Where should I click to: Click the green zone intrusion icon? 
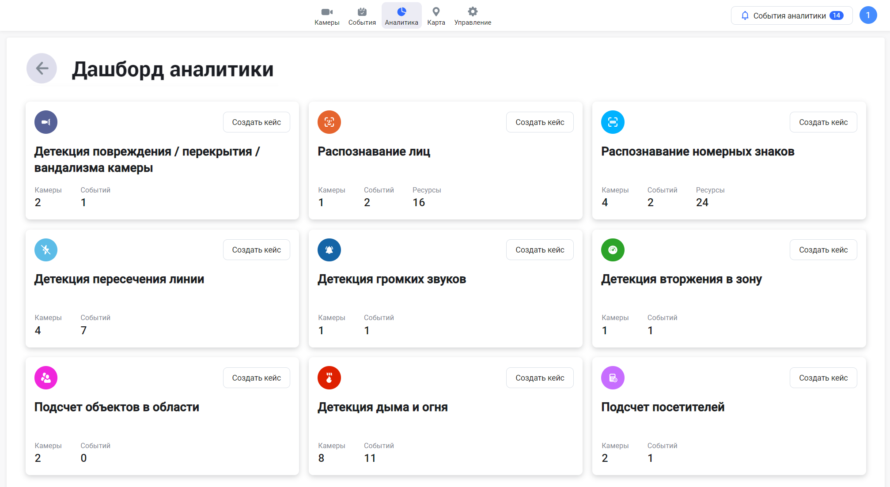coord(613,250)
